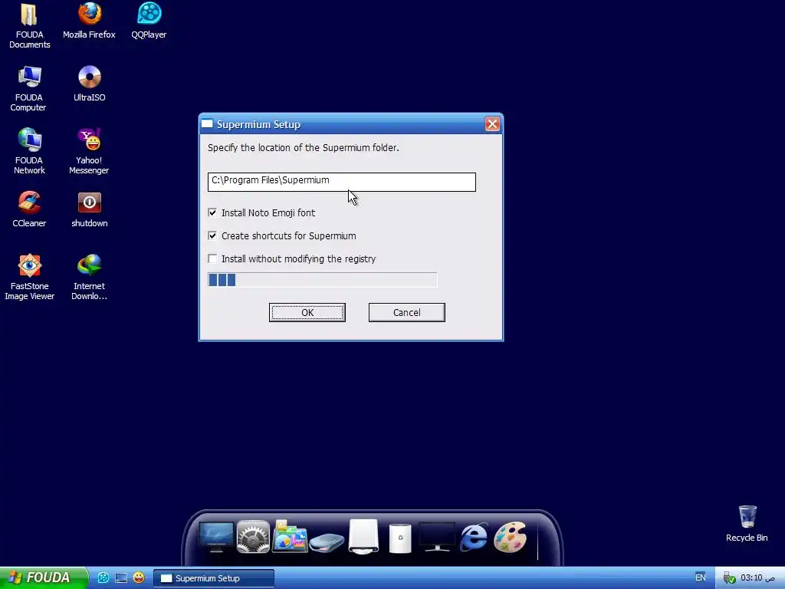Click the Supermium Setup title bar
The image size is (785, 589).
coord(350,124)
